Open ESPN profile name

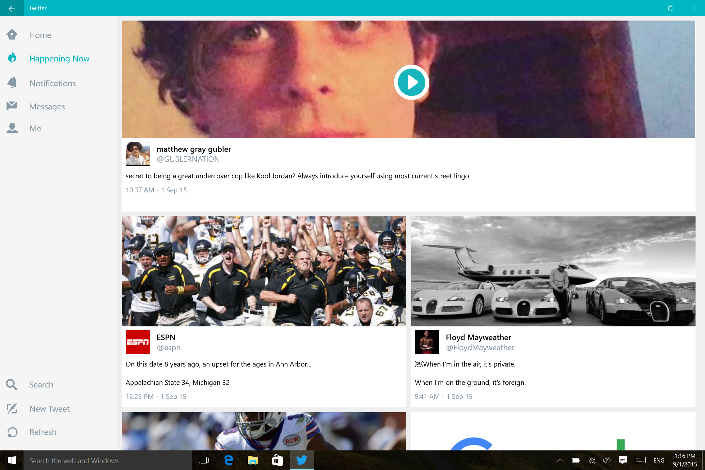(166, 337)
